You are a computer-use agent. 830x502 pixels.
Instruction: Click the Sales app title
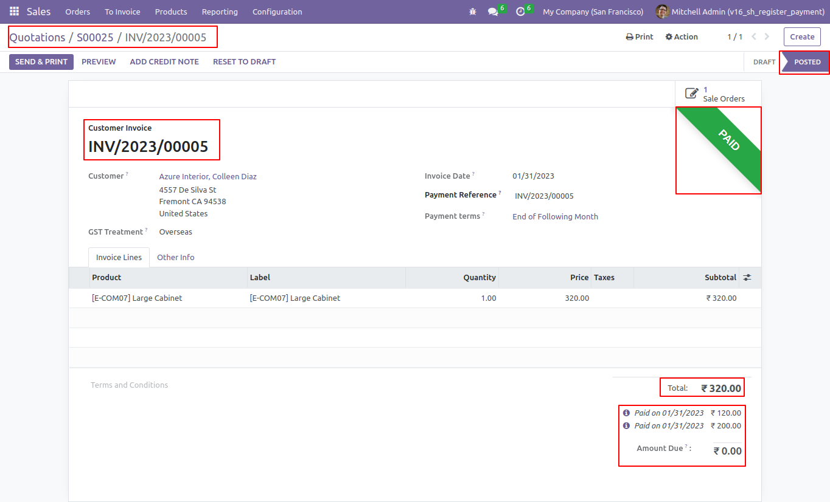(39, 12)
